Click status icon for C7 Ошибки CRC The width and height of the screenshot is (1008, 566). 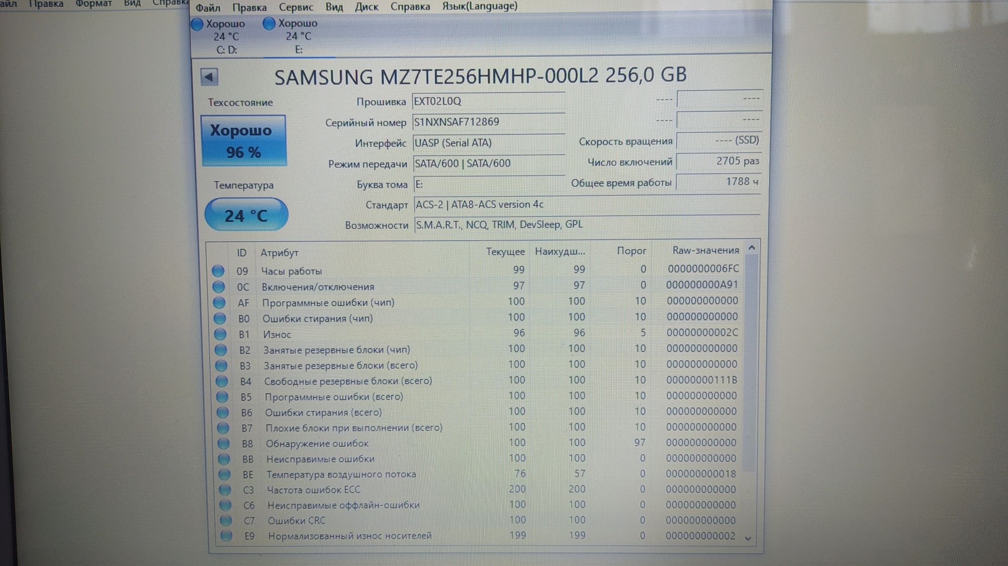pyautogui.click(x=226, y=520)
